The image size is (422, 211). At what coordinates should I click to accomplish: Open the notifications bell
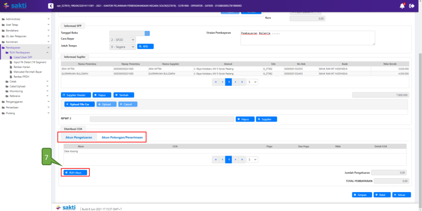pyautogui.click(x=402, y=5)
